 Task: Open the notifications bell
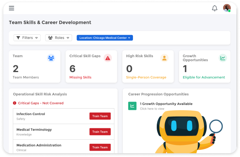215,8
